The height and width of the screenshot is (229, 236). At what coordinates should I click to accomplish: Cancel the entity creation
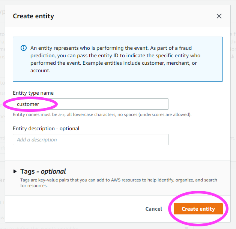click(154, 209)
